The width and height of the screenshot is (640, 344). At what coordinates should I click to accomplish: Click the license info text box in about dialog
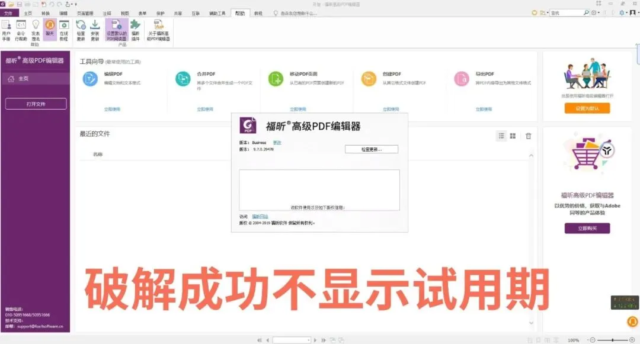coord(319,190)
